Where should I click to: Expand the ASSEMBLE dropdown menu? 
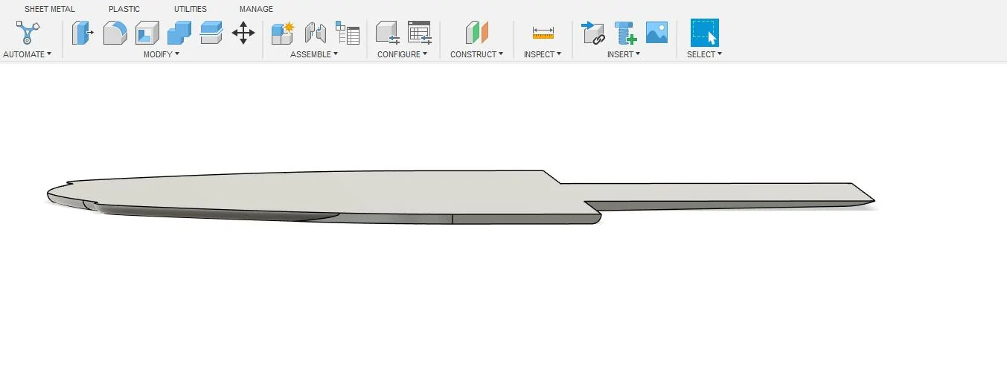point(314,54)
